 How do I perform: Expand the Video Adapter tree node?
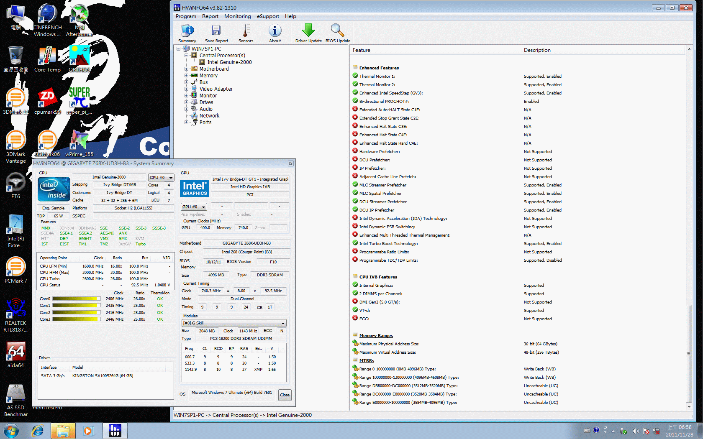pos(187,89)
